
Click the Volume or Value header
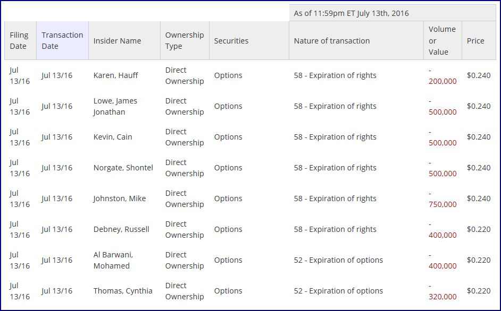442,41
